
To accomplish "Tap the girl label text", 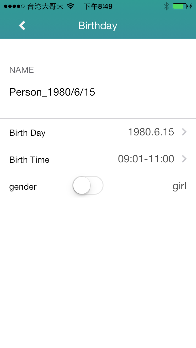I will [x=179, y=186].
